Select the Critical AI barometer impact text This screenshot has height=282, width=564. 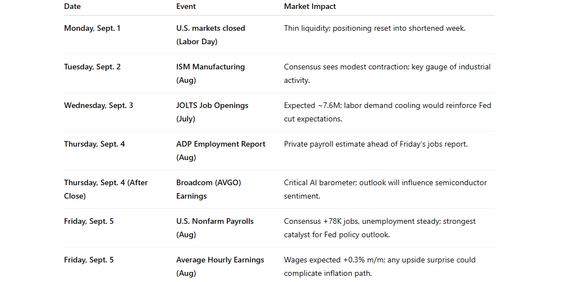[385, 189]
